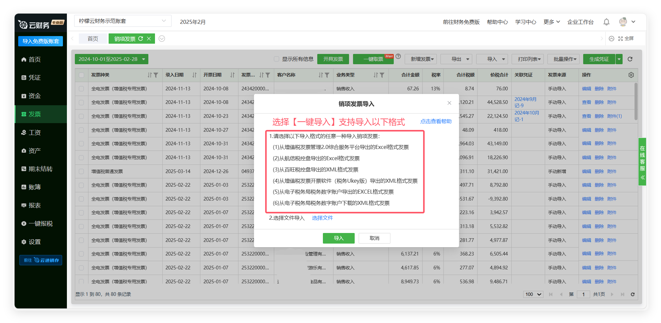Click the notification bell icon
The height and width of the screenshot is (323, 661).
(606, 22)
